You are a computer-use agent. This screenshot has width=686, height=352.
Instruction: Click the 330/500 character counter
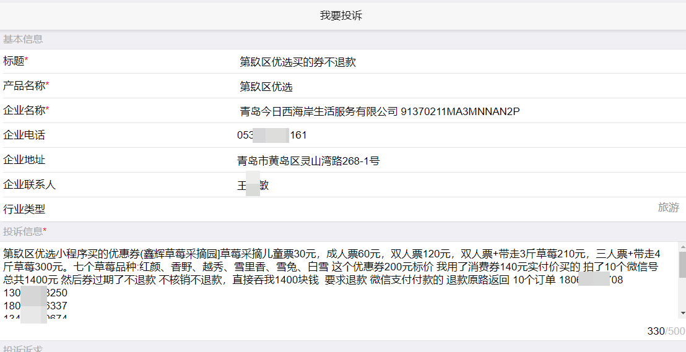666,331
